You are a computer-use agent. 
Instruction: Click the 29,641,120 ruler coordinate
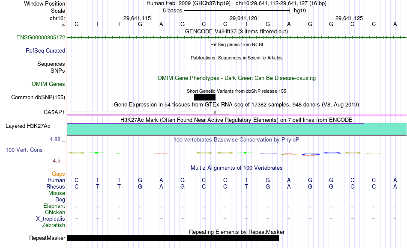(243, 18)
